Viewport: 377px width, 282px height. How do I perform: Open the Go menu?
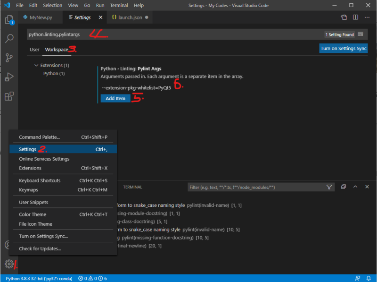pyautogui.click(x=87, y=5)
